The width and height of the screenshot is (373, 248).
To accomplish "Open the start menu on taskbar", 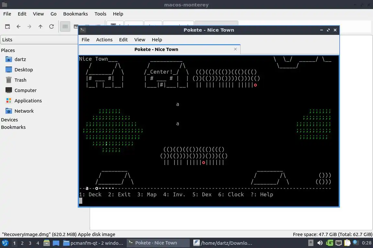I will pyautogui.click(x=5, y=243).
